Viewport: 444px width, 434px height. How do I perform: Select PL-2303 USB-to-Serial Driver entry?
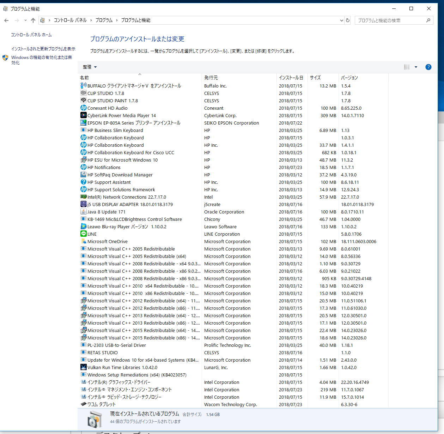(117, 345)
